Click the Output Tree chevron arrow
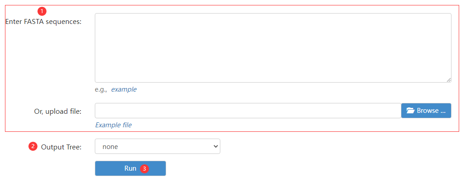Image resolution: width=470 pixels, height=186 pixels. click(x=215, y=146)
